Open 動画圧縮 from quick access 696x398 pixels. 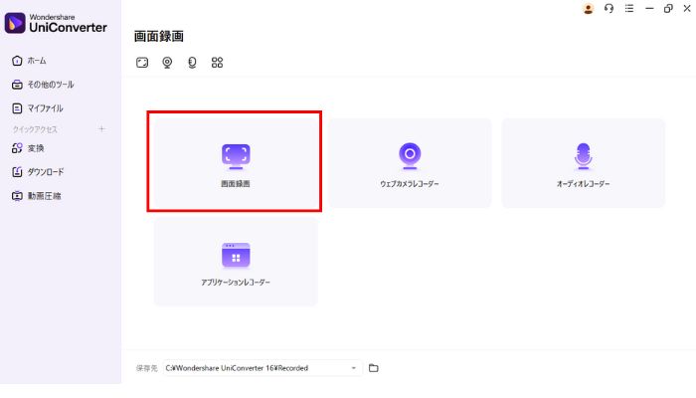(x=44, y=196)
